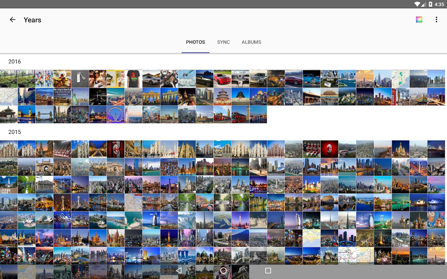Open the black t-shirt photo
447x279 pixels.
point(133,79)
